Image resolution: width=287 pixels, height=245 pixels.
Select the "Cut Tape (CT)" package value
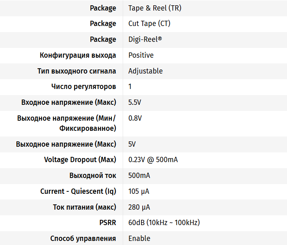149,24
